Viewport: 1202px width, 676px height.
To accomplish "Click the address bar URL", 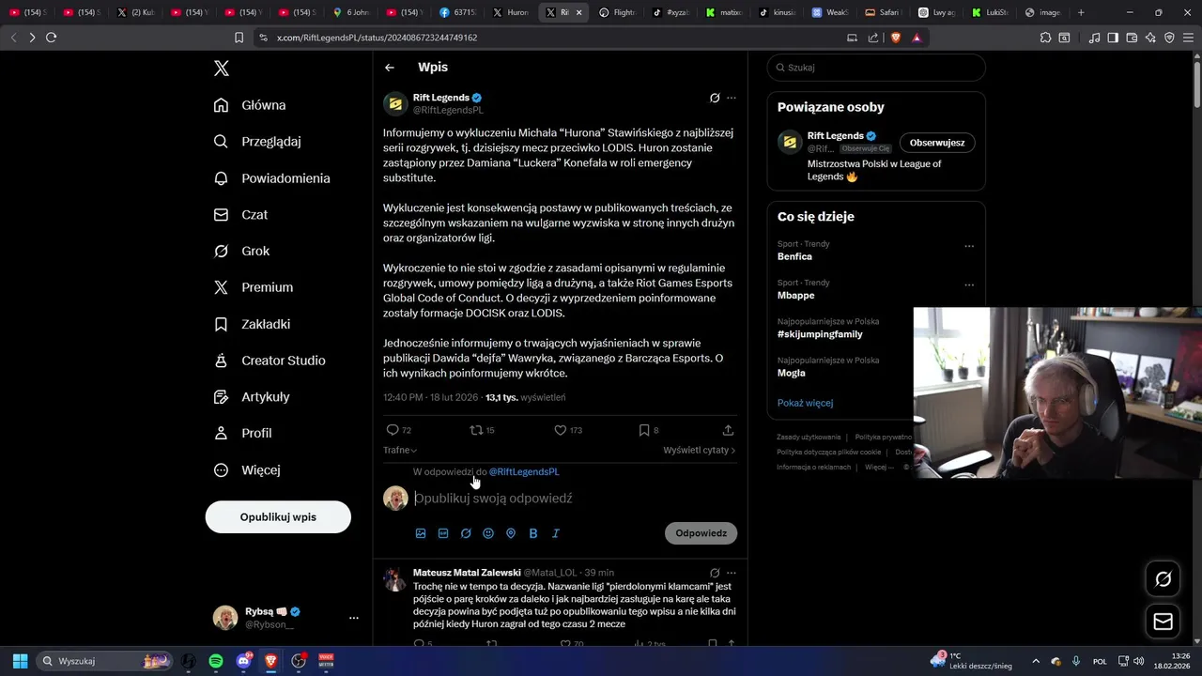I will (x=378, y=38).
